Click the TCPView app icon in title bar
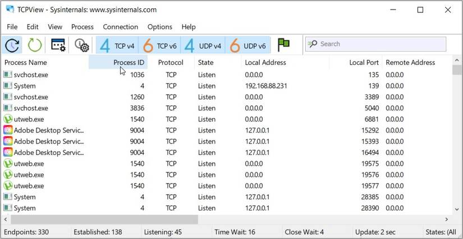The image size is (463, 239). point(10,9)
